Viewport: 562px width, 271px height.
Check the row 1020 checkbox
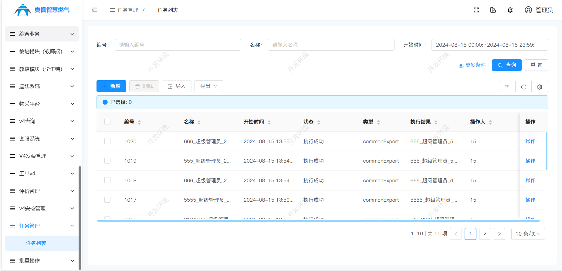tap(107, 141)
